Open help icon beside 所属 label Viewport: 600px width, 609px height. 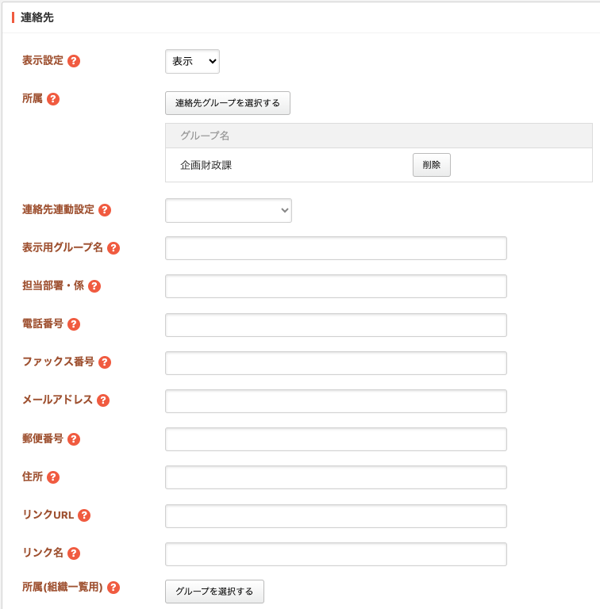(53, 99)
